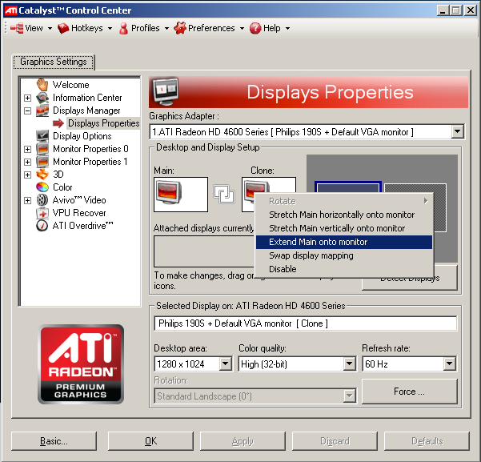Click the Welcome hand icon

[42, 85]
